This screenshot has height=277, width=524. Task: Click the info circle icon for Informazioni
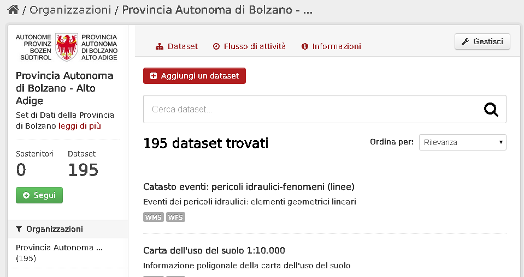304,46
